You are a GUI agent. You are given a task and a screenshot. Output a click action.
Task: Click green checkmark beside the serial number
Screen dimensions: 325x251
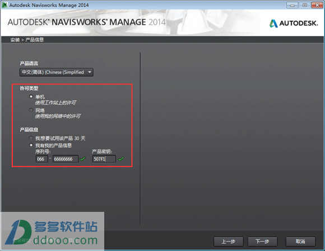(82, 159)
